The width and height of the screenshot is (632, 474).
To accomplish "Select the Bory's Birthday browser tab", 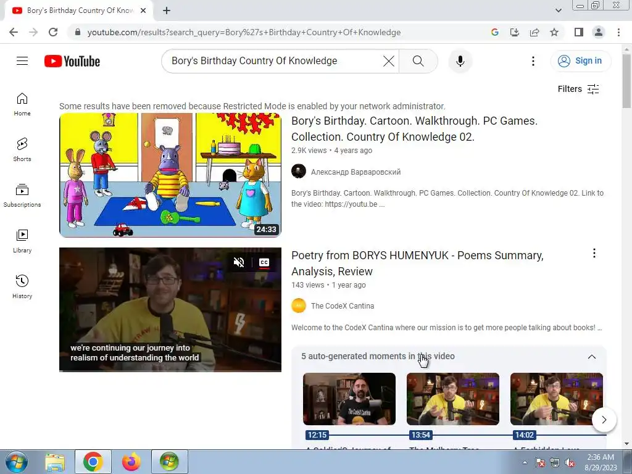I will (79, 10).
